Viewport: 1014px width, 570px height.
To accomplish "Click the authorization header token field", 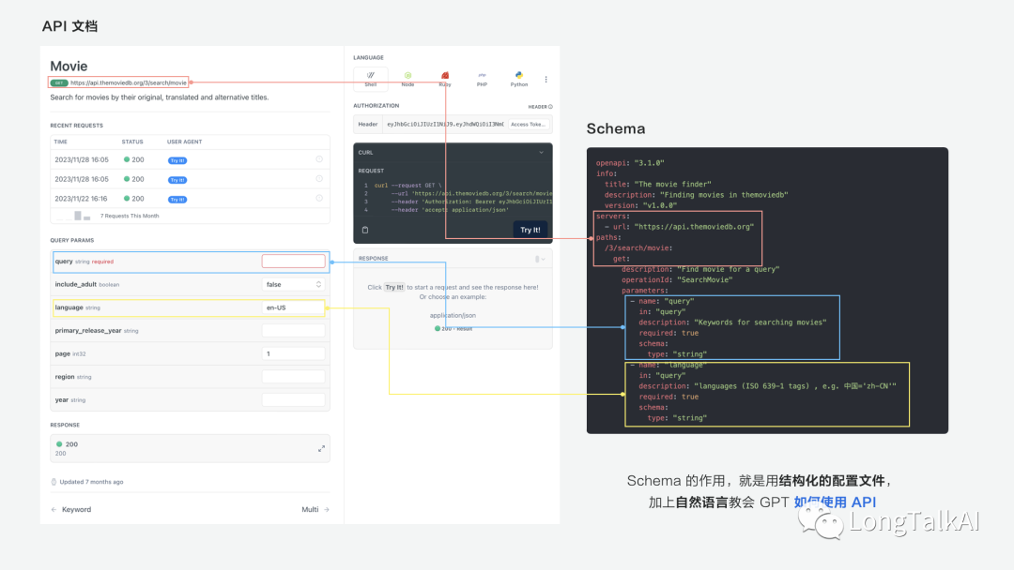I will coord(445,124).
